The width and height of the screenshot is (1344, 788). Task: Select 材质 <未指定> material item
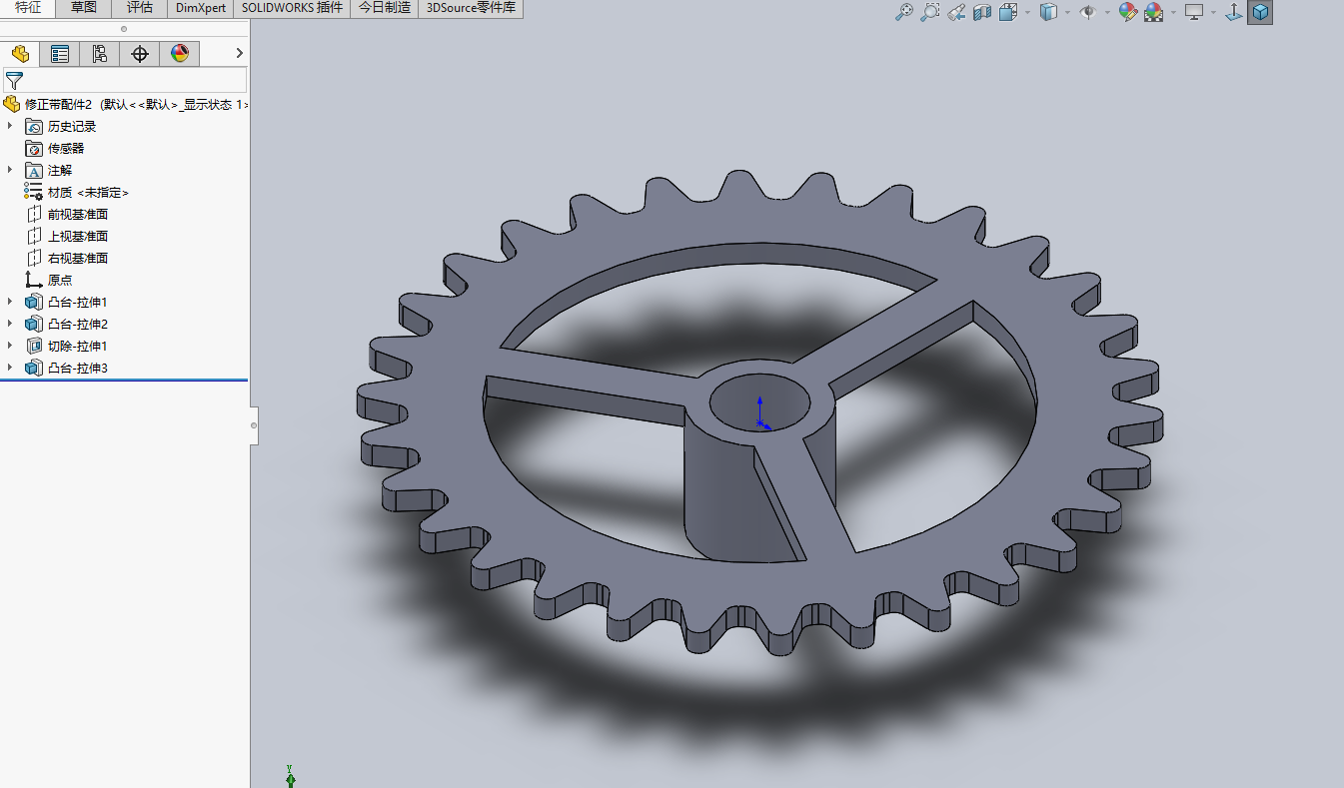[88, 193]
